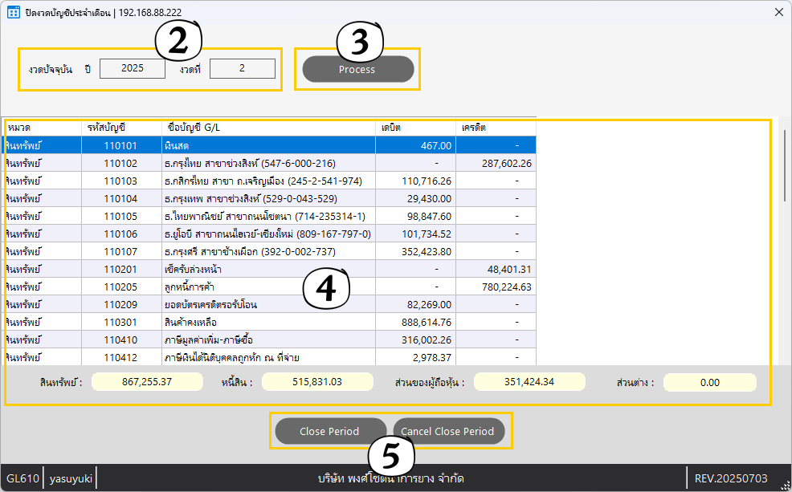The height and width of the screenshot is (492, 792).
Task: Focus the period number field showing 2
Action: tap(243, 69)
